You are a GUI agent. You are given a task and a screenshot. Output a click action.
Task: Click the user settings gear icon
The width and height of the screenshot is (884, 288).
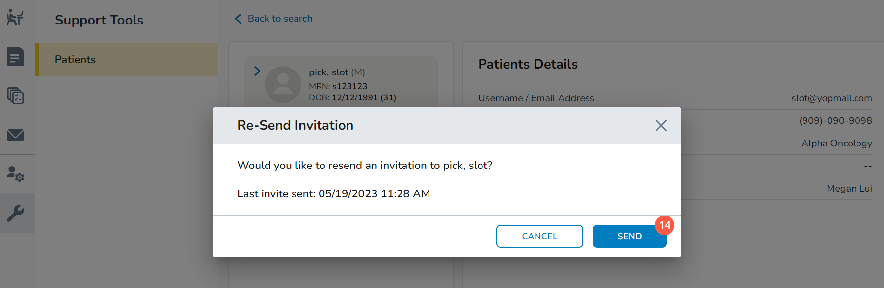[x=15, y=174]
